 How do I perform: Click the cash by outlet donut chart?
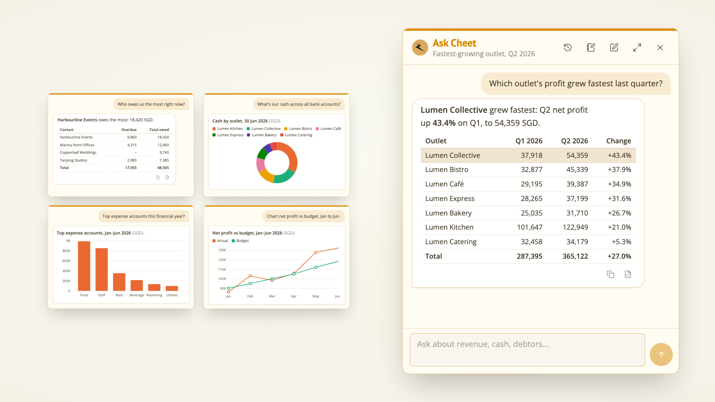[277, 163]
